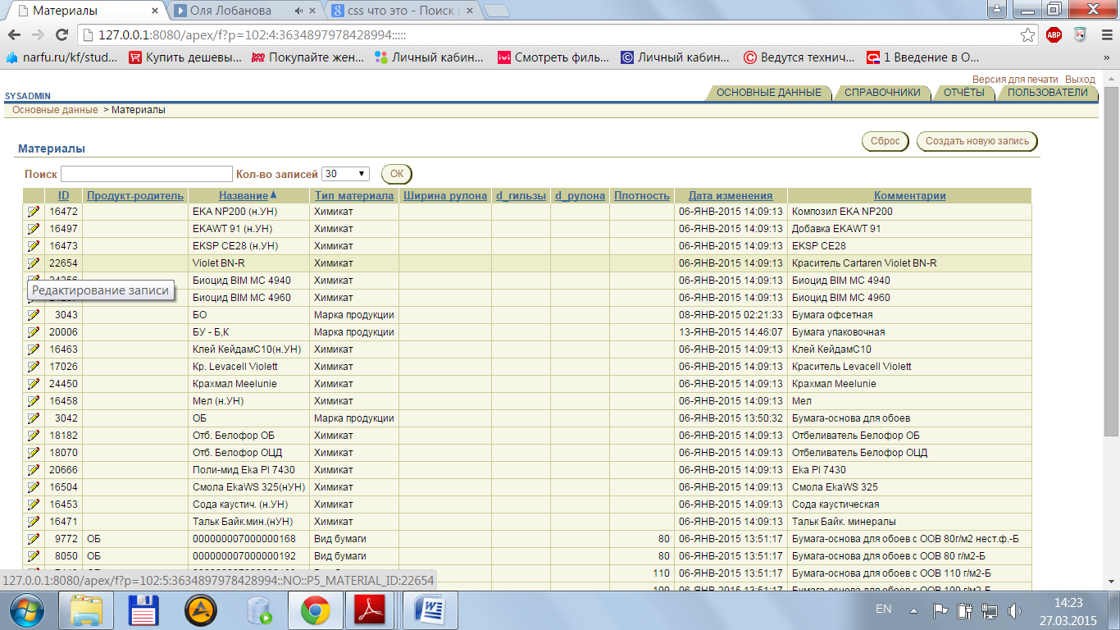Edit paper record with ID 9772

(34, 539)
